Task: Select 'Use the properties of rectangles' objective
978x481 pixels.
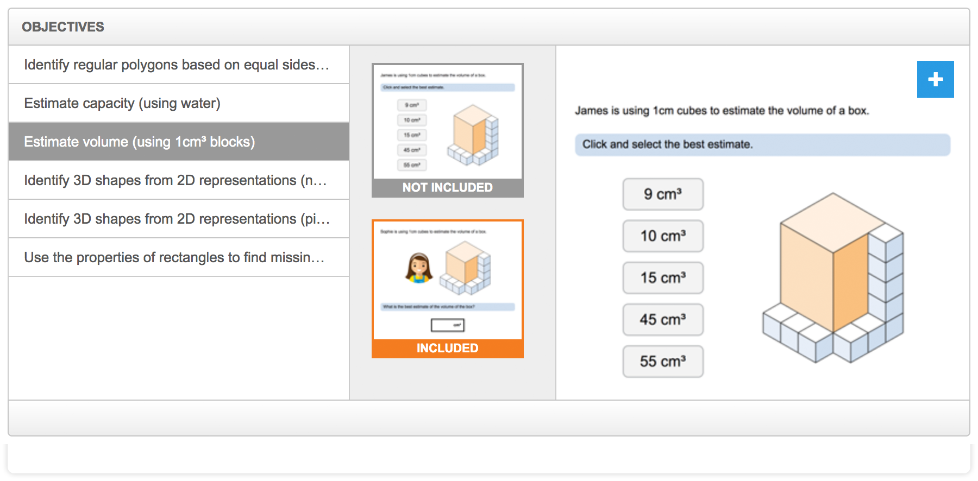Action: (175, 257)
